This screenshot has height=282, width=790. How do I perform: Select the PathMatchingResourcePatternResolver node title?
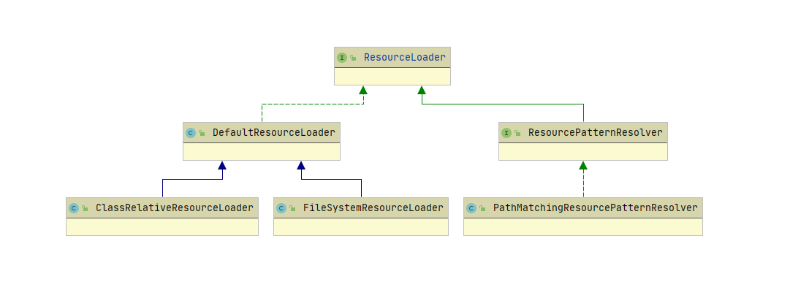(x=595, y=208)
